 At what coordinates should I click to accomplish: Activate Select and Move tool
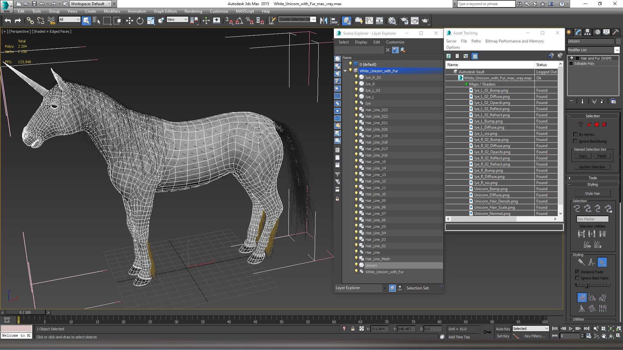[x=129, y=21]
